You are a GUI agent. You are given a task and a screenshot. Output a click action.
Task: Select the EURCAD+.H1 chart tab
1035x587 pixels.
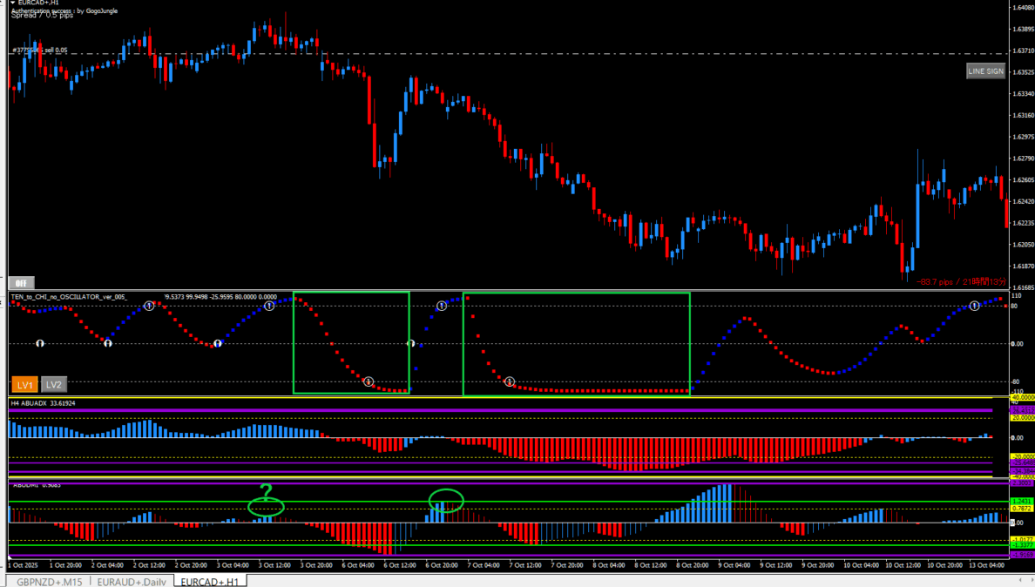209,581
